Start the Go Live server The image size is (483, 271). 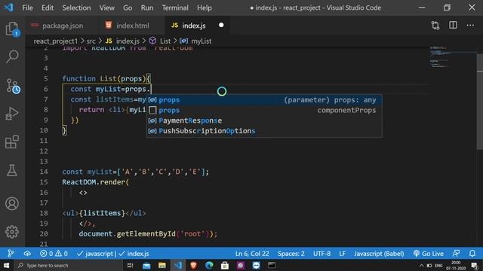tap(429, 254)
